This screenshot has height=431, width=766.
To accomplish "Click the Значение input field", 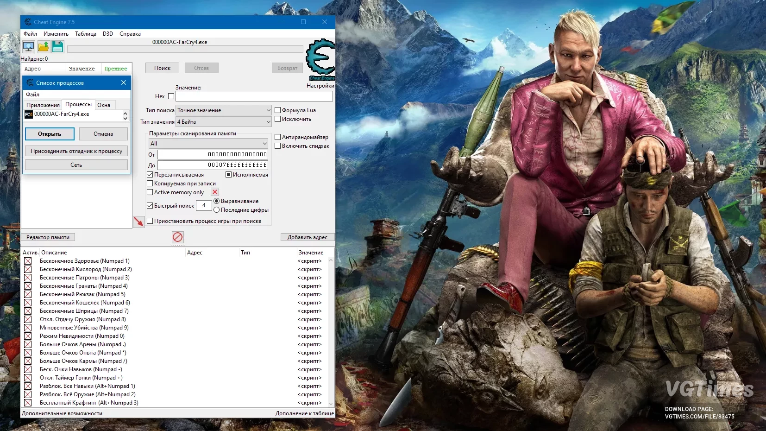I will [x=254, y=96].
